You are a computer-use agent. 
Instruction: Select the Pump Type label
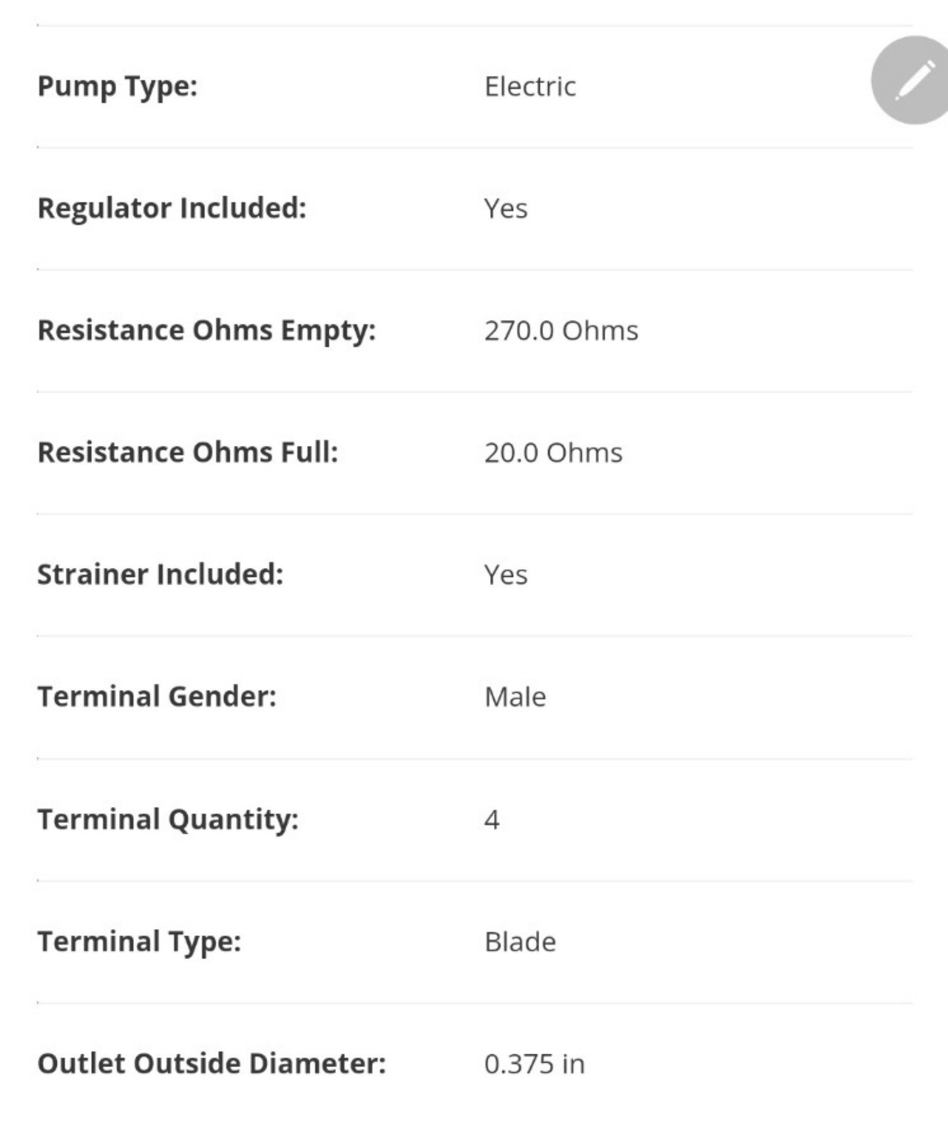tap(117, 87)
